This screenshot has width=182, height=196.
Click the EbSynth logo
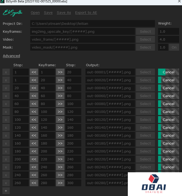[13, 13]
